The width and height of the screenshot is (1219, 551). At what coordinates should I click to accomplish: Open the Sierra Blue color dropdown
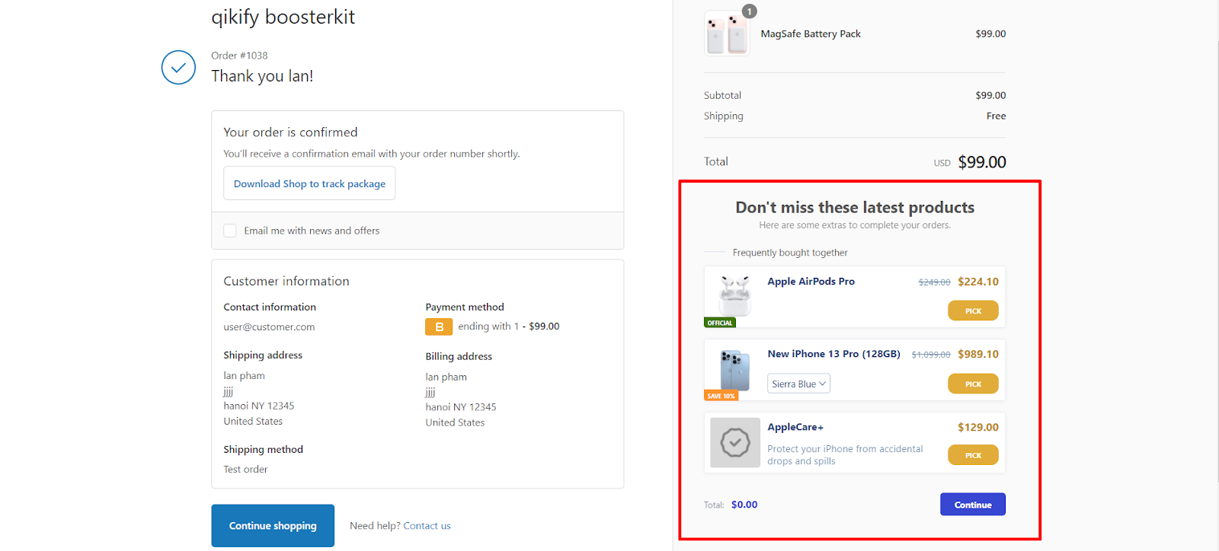coord(798,384)
